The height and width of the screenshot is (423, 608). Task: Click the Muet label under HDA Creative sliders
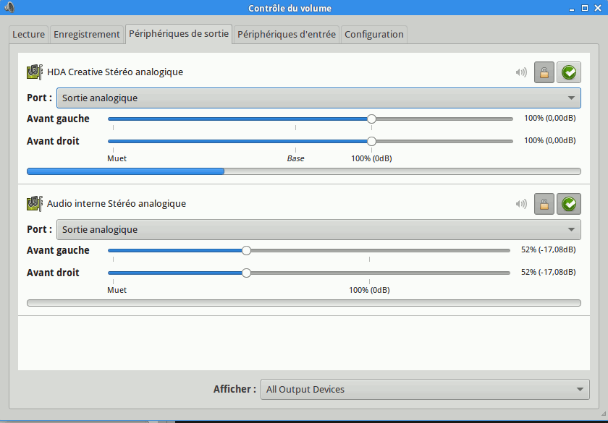(117, 158)
